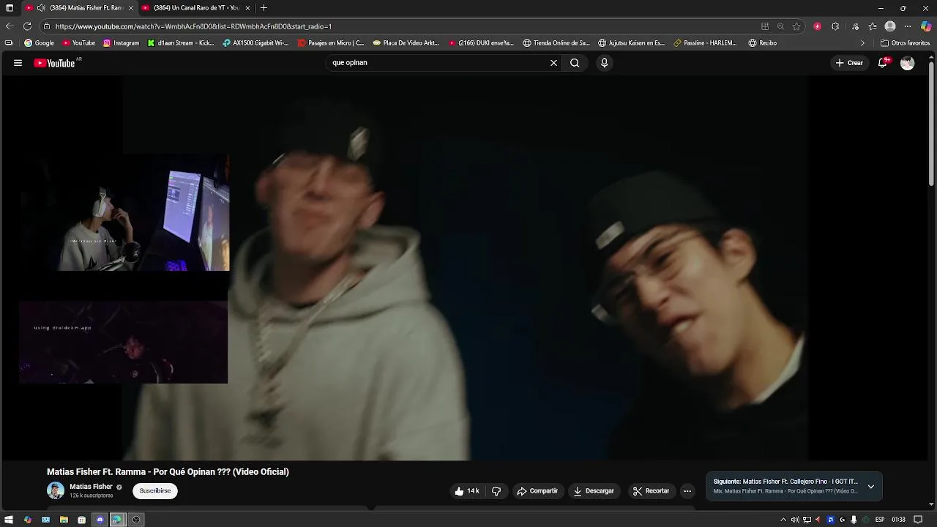Open the Matias Fisher channel name link
The width and height of the screenshot is (937, 527).
click(91, 487)
